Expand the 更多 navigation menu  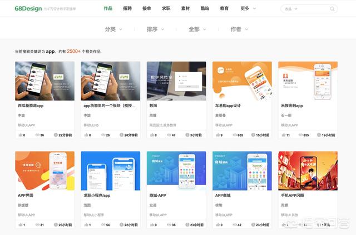tap(248, 8)
